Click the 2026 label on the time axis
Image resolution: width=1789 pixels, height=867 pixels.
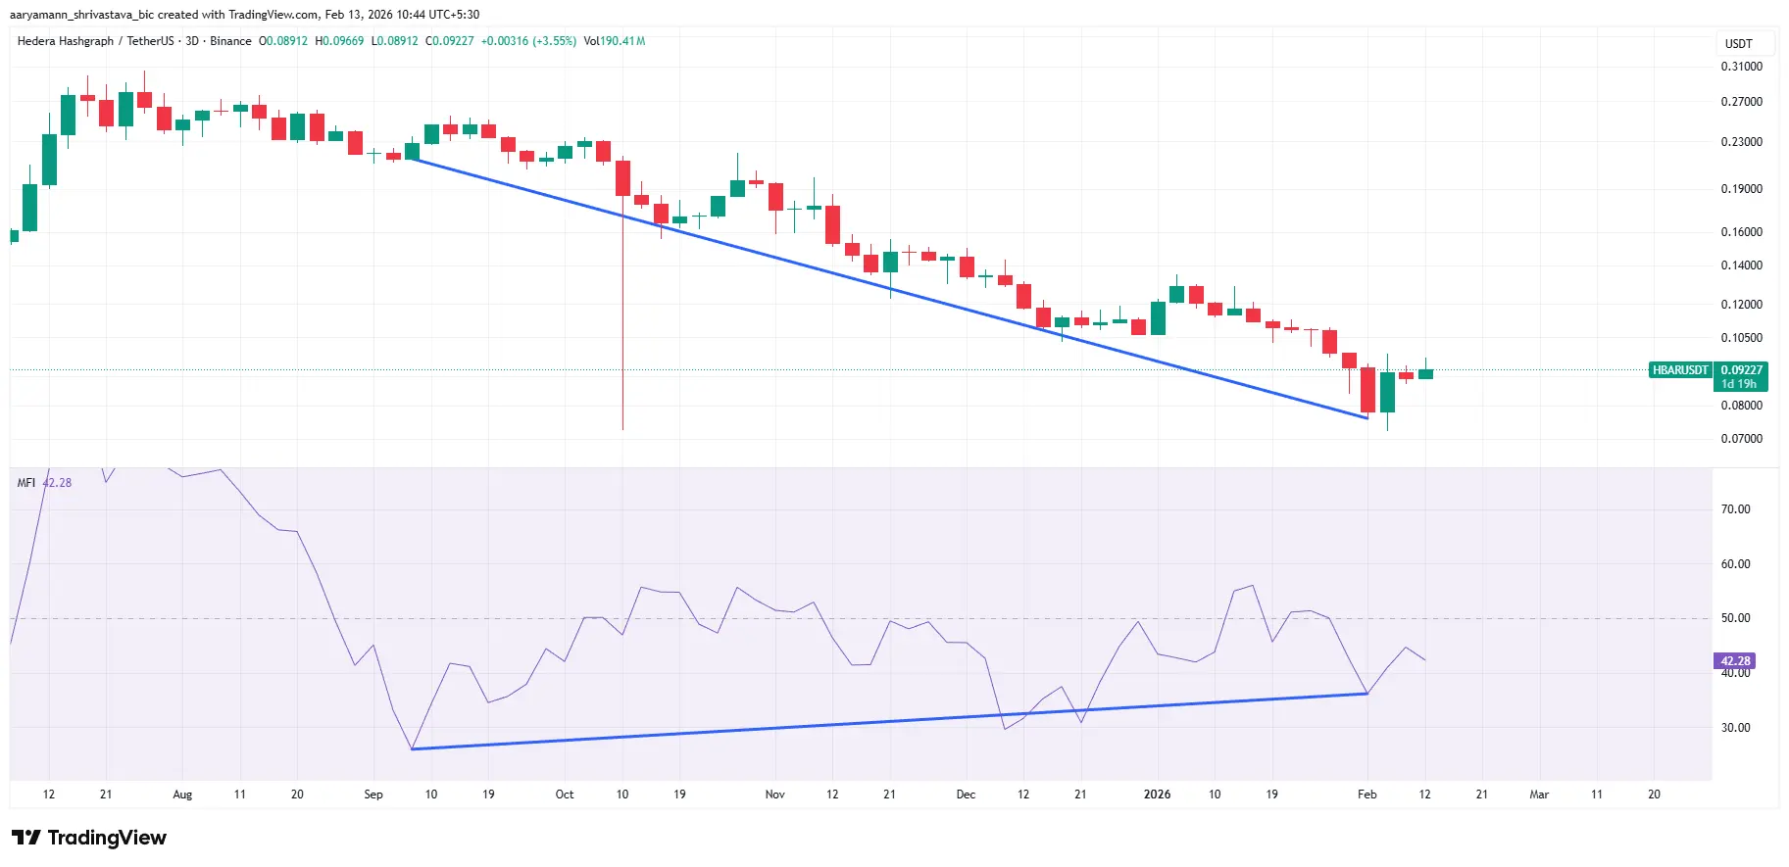tap(1157, 795)
